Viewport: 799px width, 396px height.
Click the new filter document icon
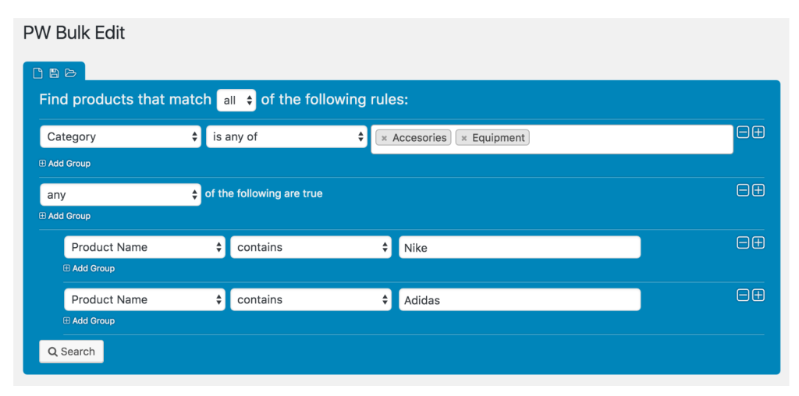(37, 73)
